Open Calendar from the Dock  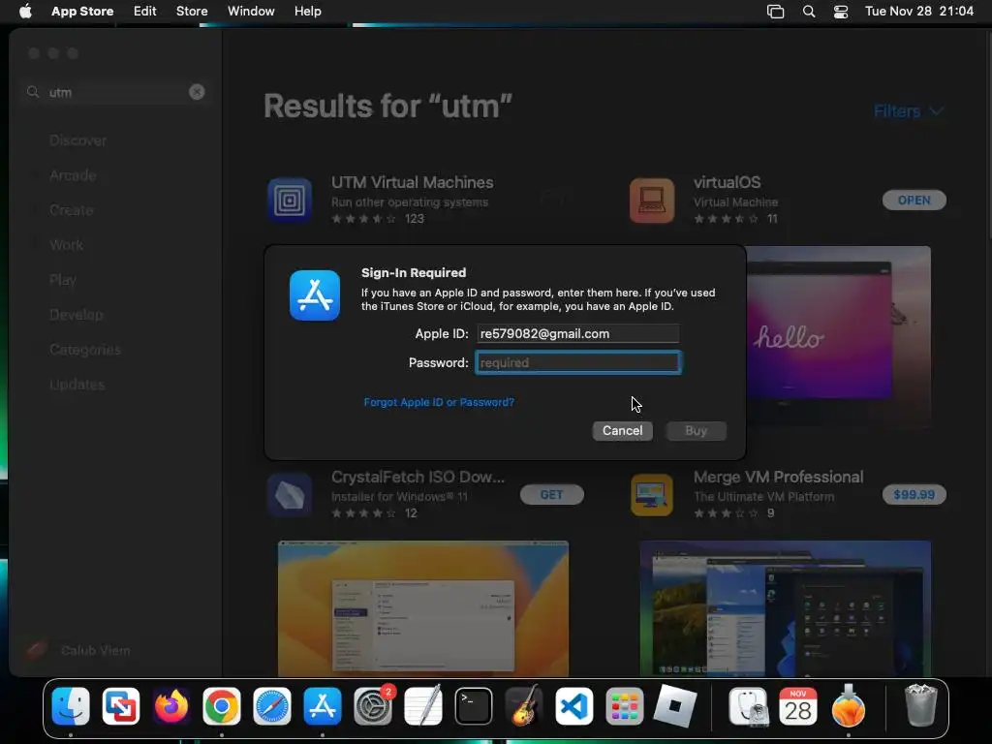click(798, 706)
